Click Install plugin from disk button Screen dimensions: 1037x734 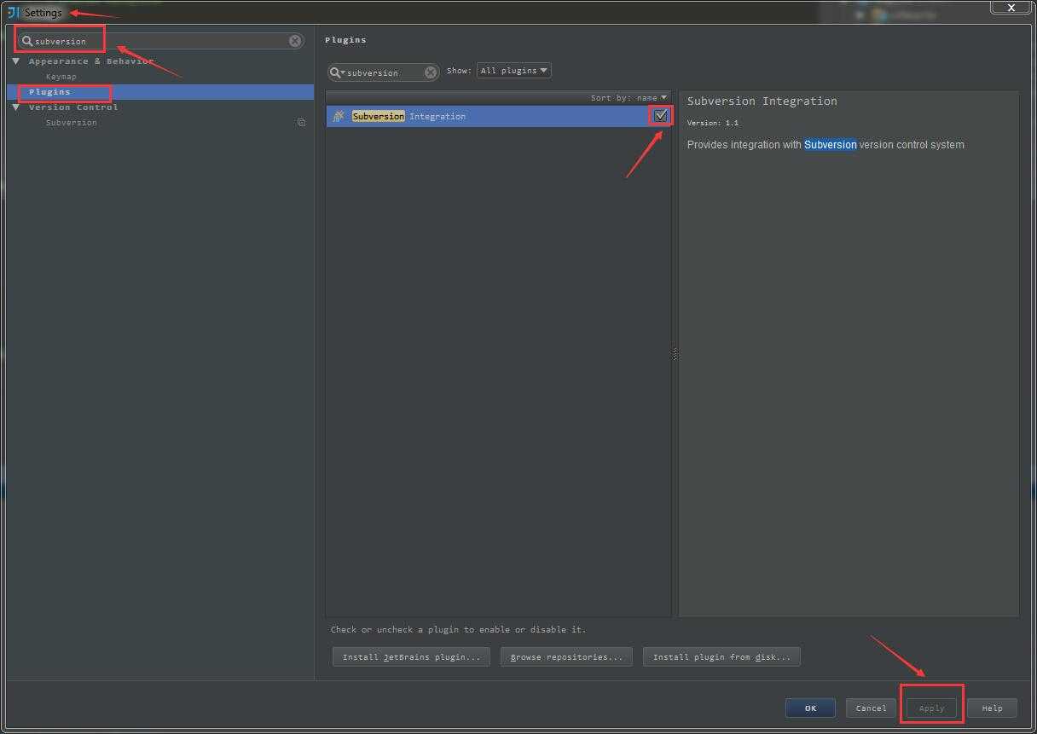point(721,656)
